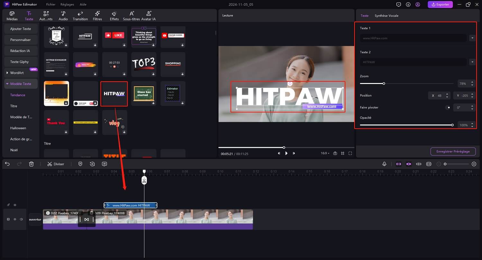
Task: Click the transition icon between the two clips
Action: (86, 219)
